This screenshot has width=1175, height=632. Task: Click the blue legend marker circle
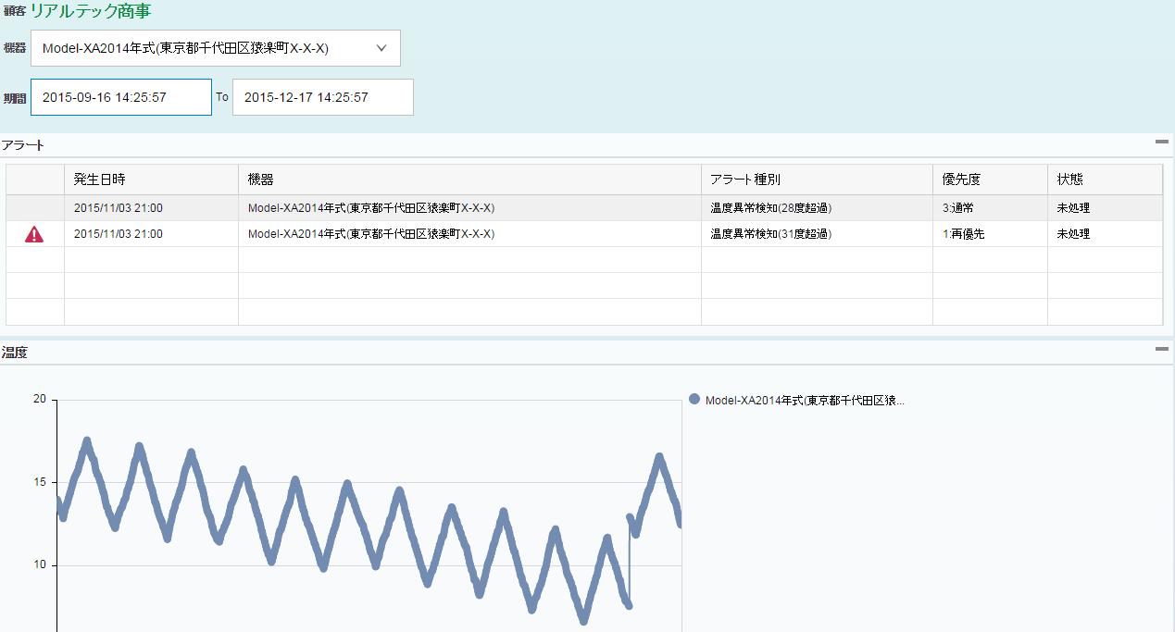(694, 400)
